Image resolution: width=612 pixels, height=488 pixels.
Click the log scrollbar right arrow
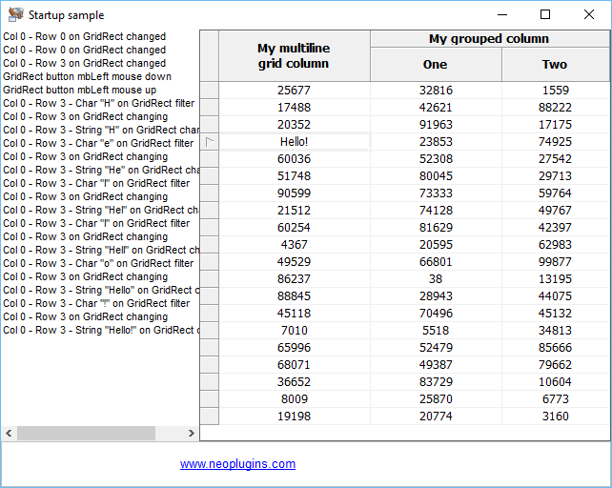[192, 433]
